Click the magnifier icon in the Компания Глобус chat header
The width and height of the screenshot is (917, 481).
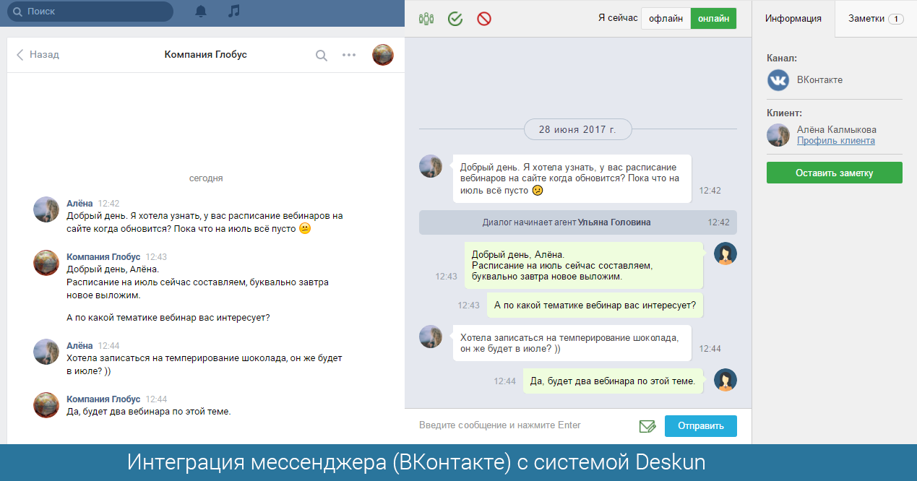[322, 55]
